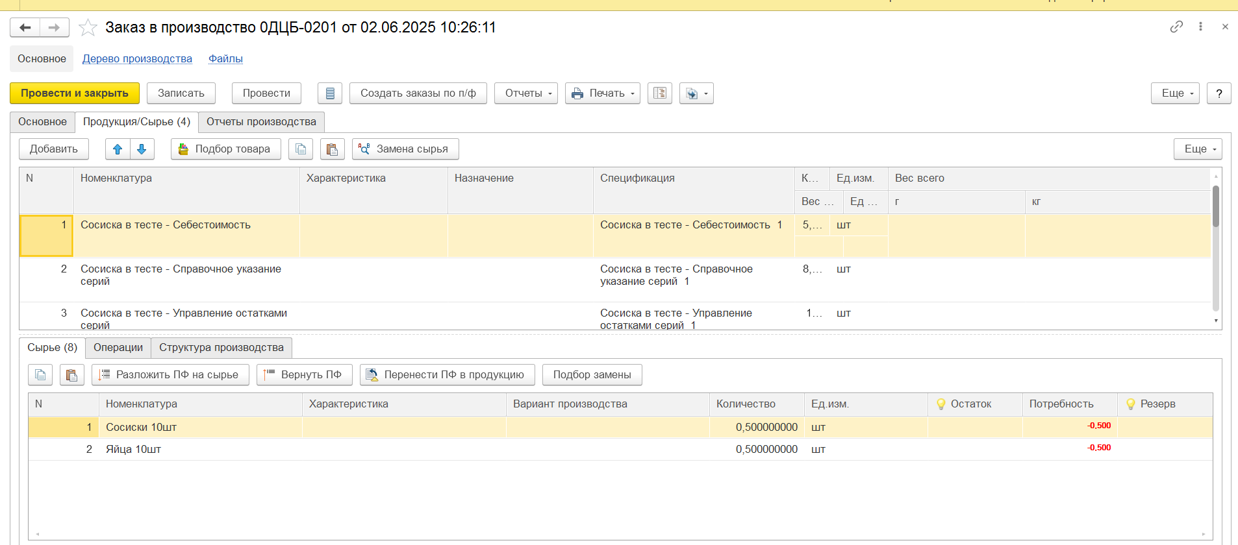Open the Операции tab
The image size is (1238, 545).
118,348
